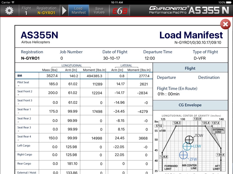
Task: Tap Right Cargo lateral arm 22.05
Action: pyautogui.click(x=119, y=155)
